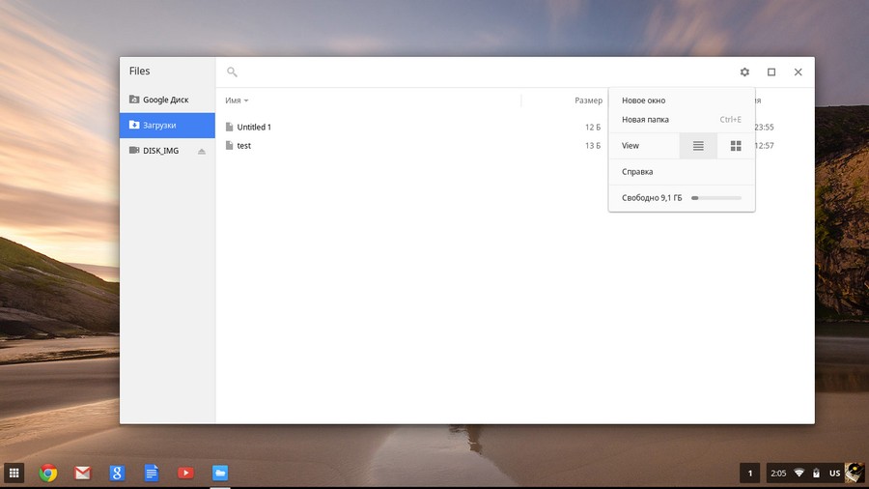869x489 pixels.
Task: Click the US keyboard layout indicator
Action: click(834, 474)
